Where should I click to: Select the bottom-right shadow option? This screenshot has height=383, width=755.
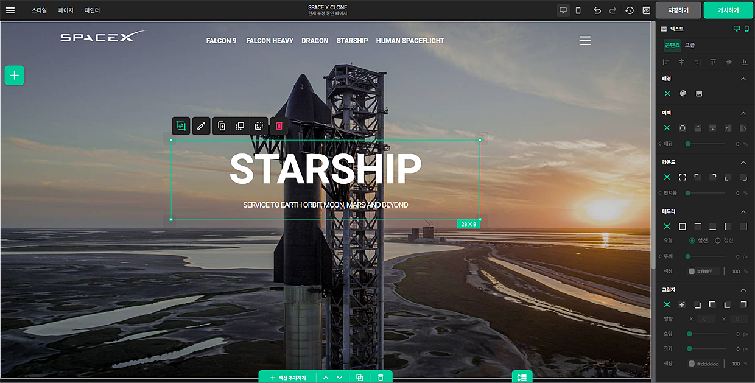(x=698, y=304)
